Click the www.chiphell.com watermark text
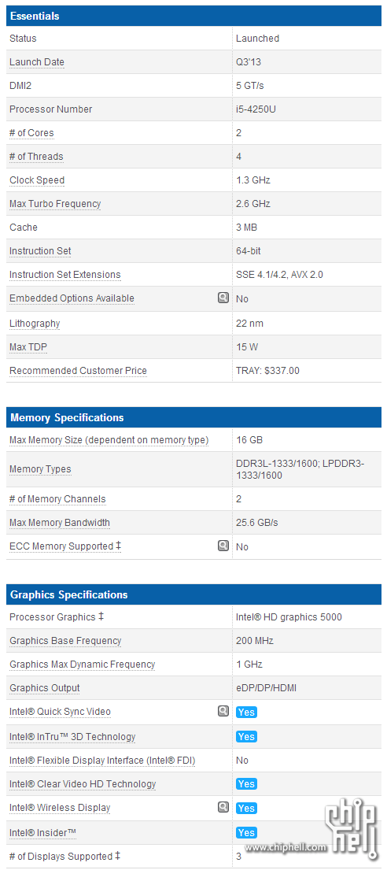The image size is (387, 870). click(x=286, y=847)
